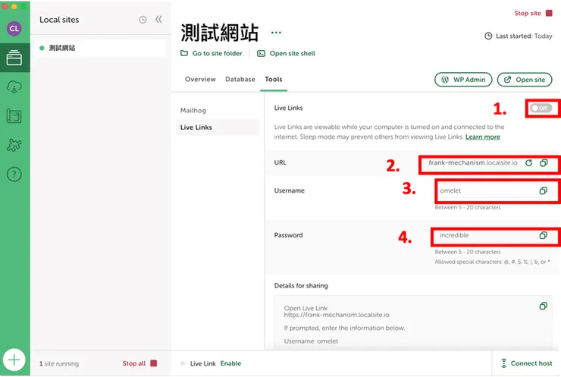
Task: Click the https://frank-mechanism.localsite.io sharing link text
Action: (337, 315)
